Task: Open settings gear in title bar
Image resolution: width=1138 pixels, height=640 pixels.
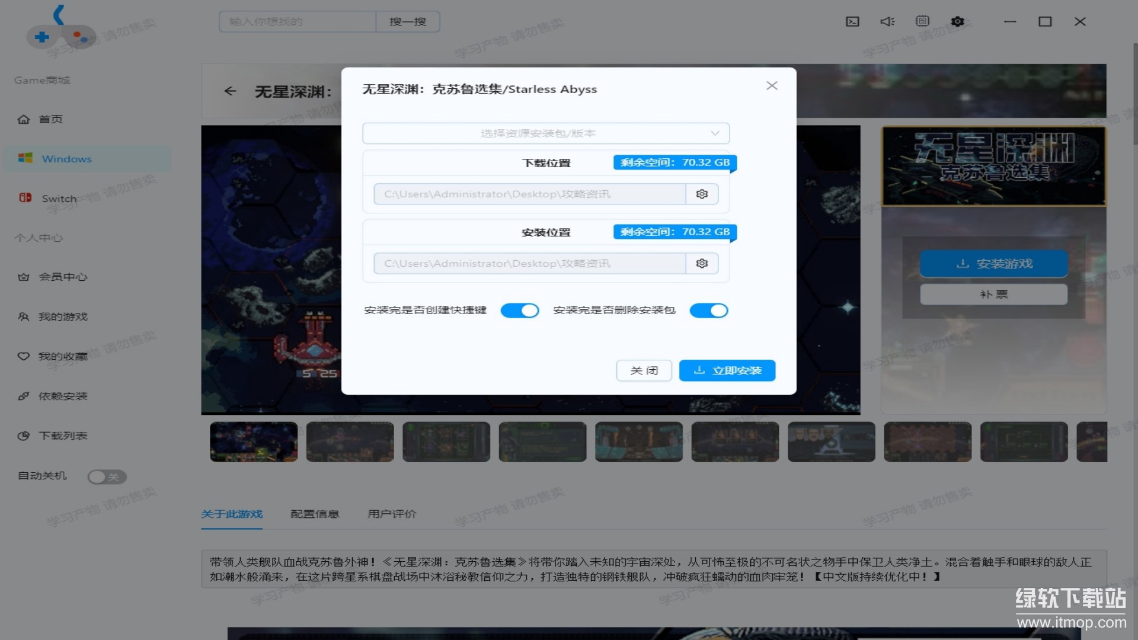Action: click(x=957, y=22)
